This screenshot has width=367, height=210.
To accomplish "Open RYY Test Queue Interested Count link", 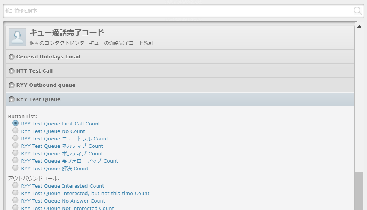I will point(63,186).
